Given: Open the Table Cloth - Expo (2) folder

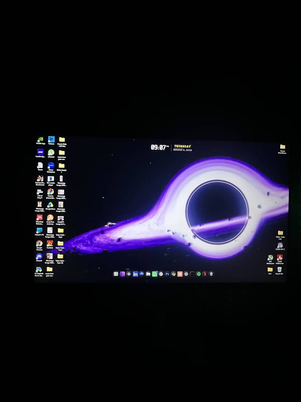Looking at the screenshot, I should [x=60, y=258].
